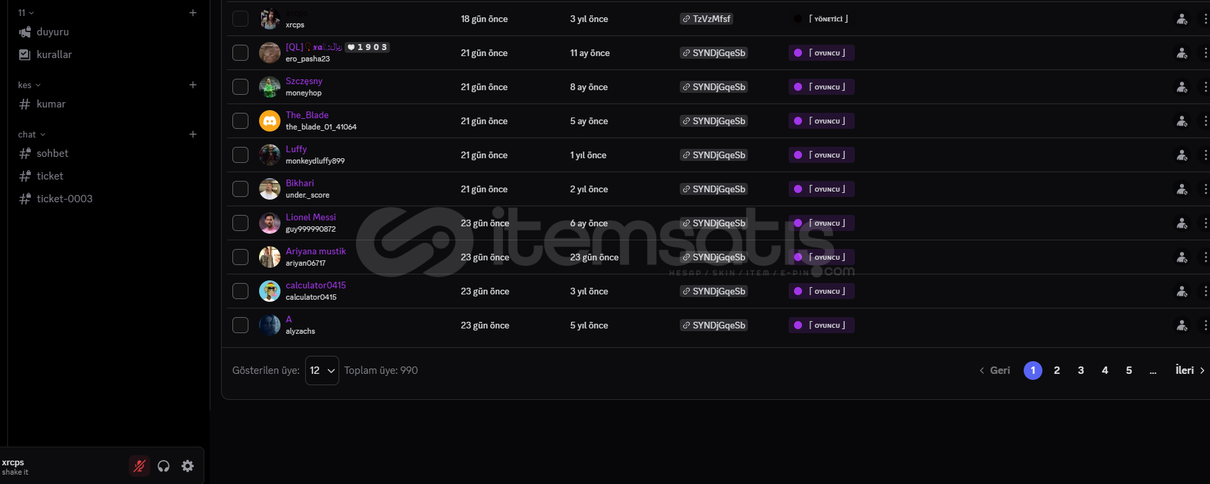Select checkbox for Lionel Messi

click(x=240, y=223)
